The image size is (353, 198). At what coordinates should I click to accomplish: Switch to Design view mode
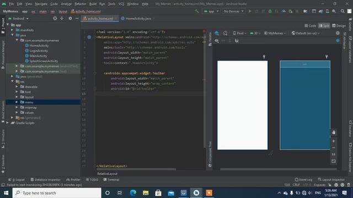tap(339, 26)
